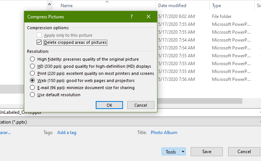Close the Compress Pictures dialog with X

point(148,17)
